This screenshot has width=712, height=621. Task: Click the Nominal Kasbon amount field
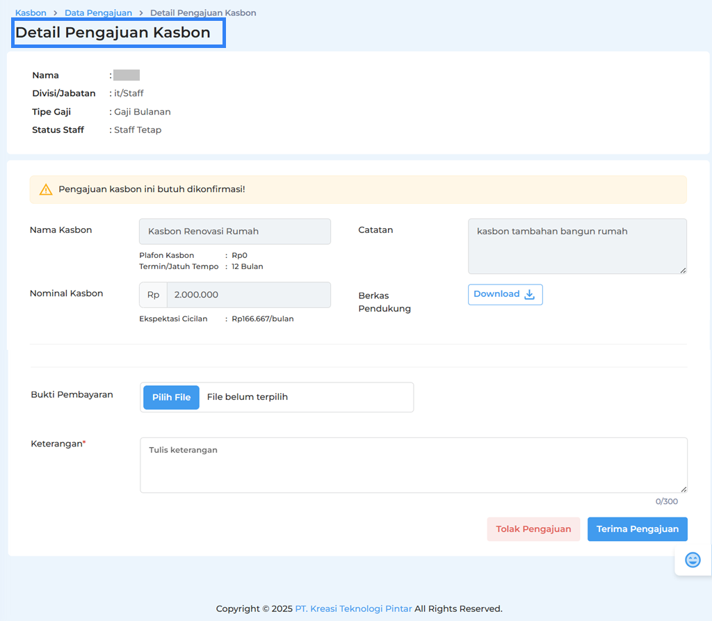248,295
